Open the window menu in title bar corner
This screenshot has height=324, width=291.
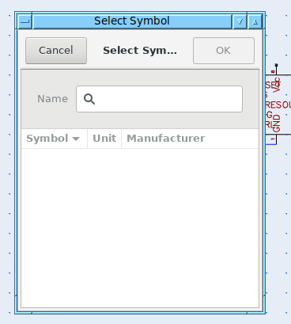tap(25, 21)
